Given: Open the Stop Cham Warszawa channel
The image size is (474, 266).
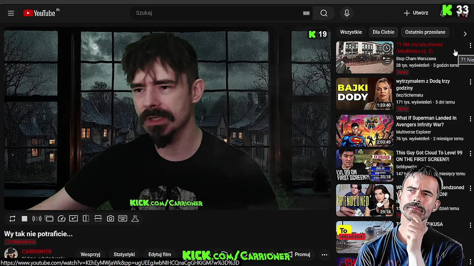Looking at the screenshot, I should (416, 58).
